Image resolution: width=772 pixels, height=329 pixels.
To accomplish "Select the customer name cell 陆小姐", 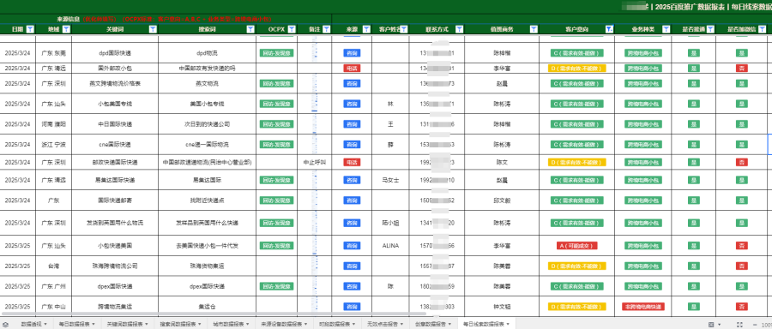I will 390,223.
